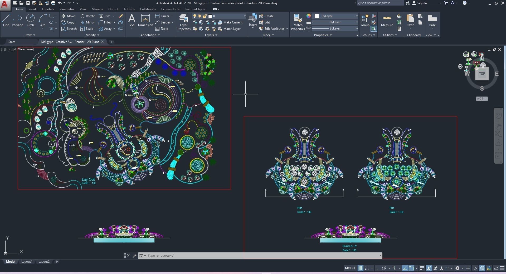Expand the object color ByLayer dropdown
Viewport: 506px width, 274px height.
357,16
